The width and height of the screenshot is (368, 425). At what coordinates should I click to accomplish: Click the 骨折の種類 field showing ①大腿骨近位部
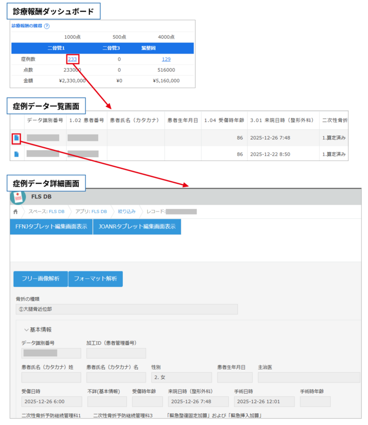point(127,309)
